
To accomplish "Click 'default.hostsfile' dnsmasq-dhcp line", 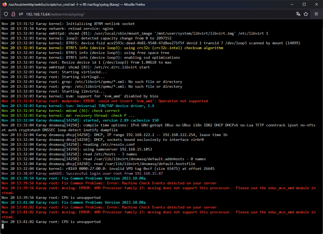I will pos(98,164).
